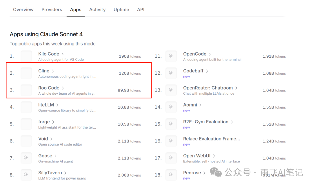Click the globe icon beside Open WebUI
This screenshot has width=313, height=185.
[171, 157]
